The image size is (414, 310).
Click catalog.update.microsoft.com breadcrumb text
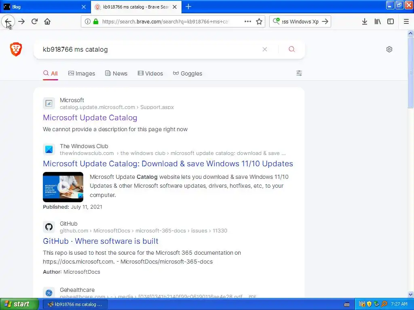click(x=97, y=107)
